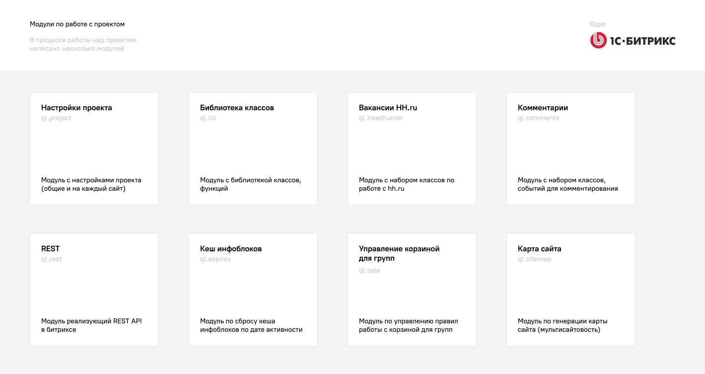Image resolution: width=705 pixels, height=374 pixels.
Task: Select the "Модули по работе с проектом" heading
Action: pos(77,24)
